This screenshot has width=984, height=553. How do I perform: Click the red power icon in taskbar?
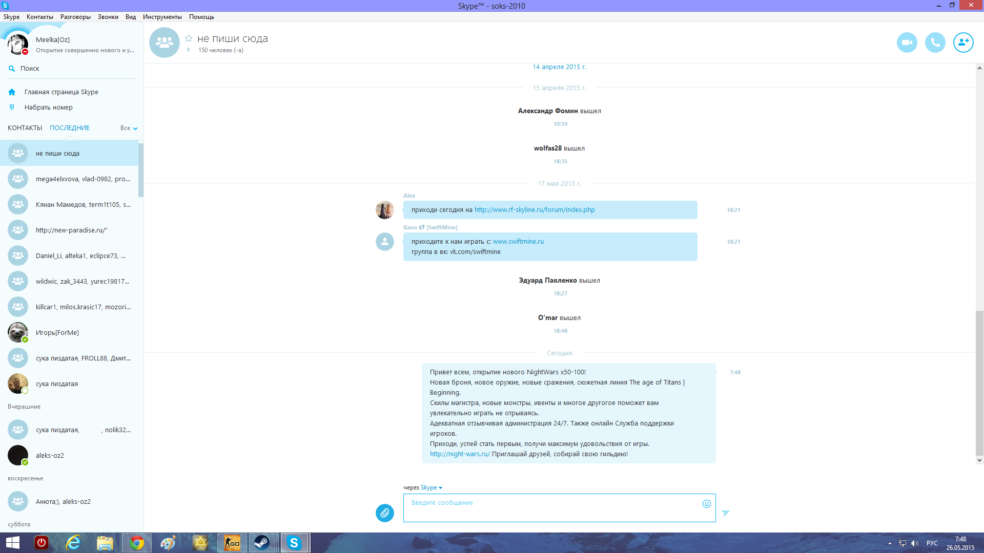(41, 543)
